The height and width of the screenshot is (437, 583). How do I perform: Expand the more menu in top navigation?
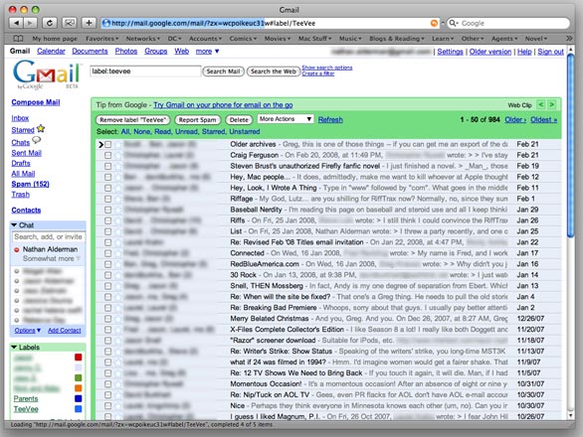tap(207, 52)
